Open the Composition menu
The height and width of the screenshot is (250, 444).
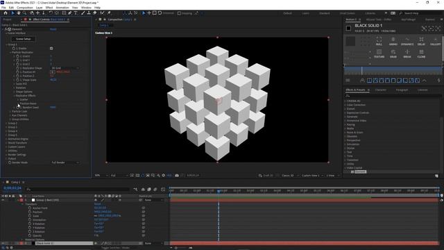pos(25,8)
